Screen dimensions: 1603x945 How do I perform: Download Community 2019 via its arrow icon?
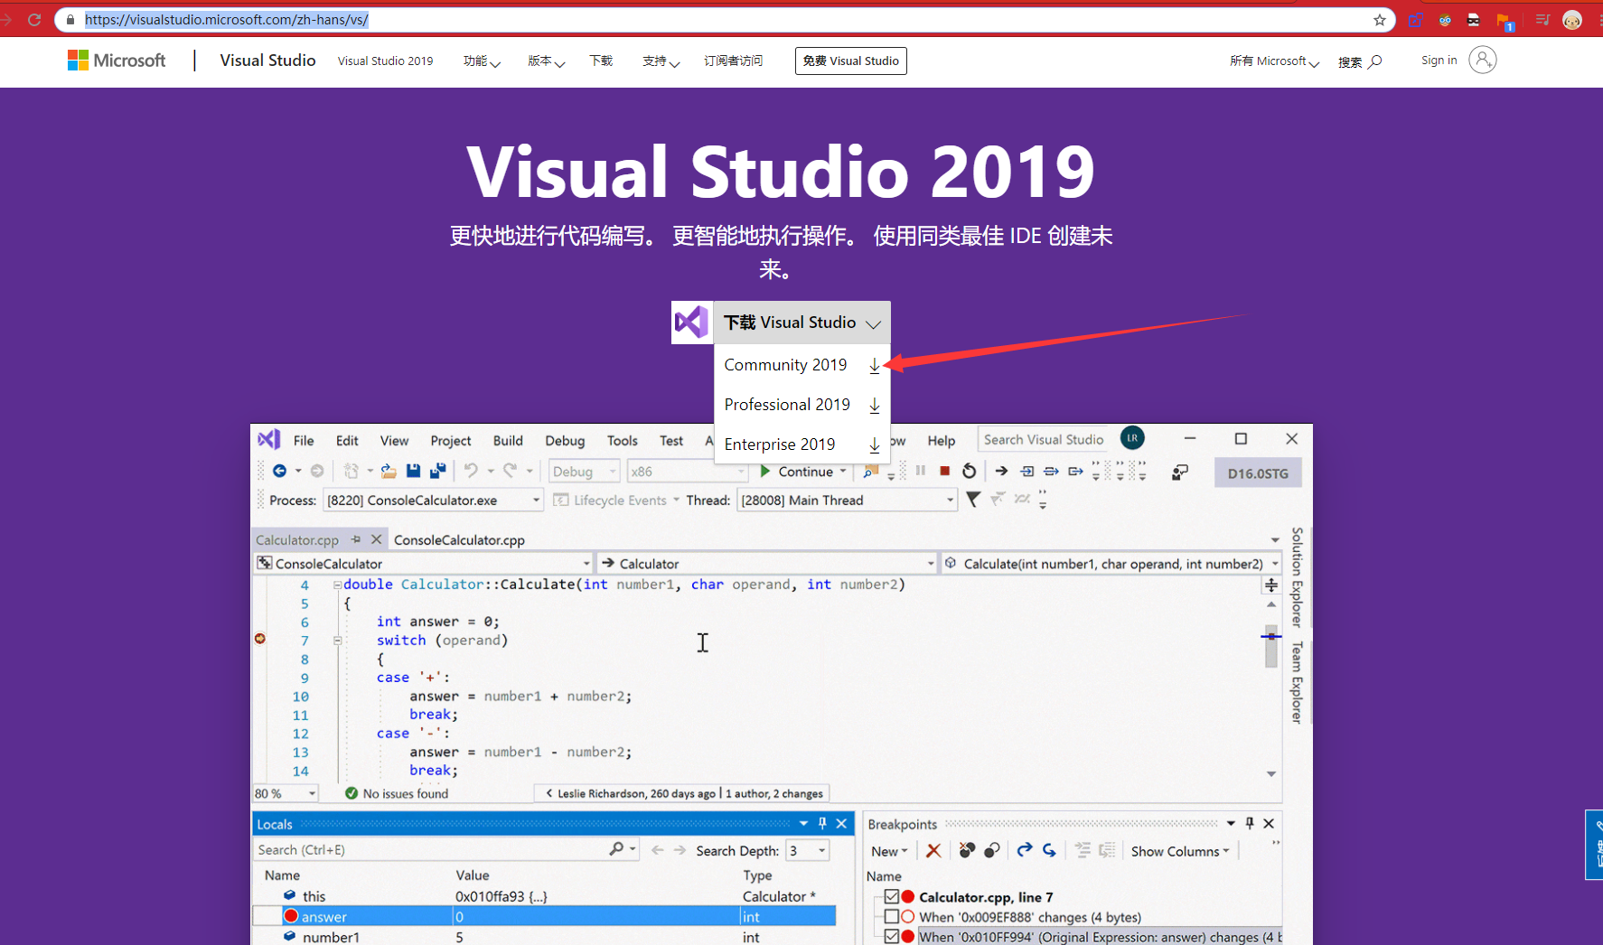(874, 365)
